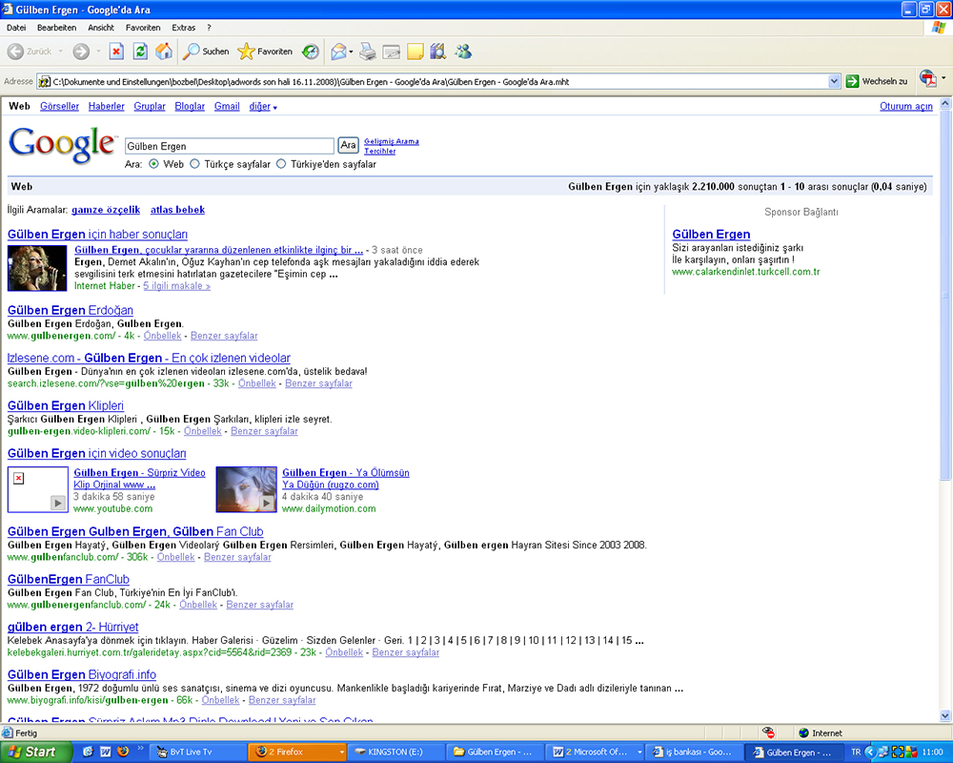The image size is (953, 763).
Task: Click the Internet zone globe in status bar
Action: (x=803, y=733)
